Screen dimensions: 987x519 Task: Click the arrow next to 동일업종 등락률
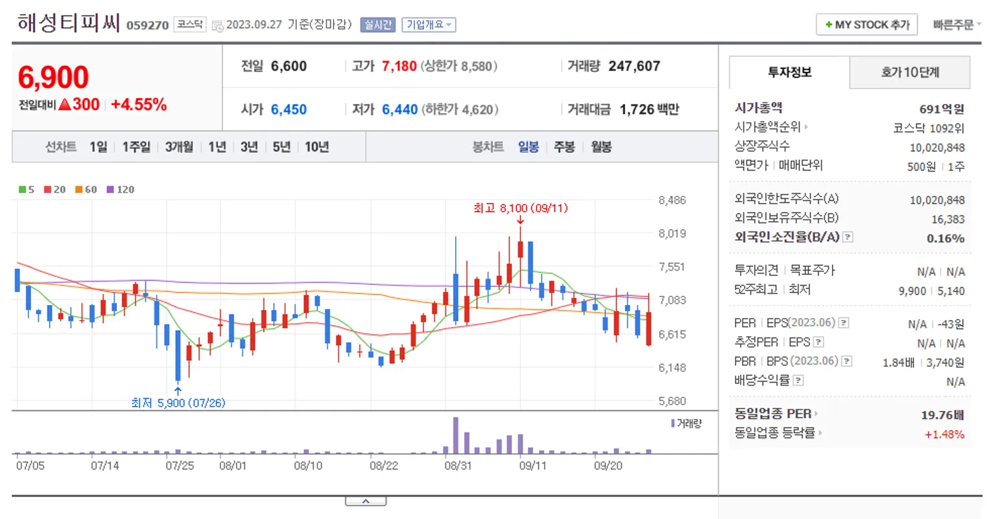point(820,433)
